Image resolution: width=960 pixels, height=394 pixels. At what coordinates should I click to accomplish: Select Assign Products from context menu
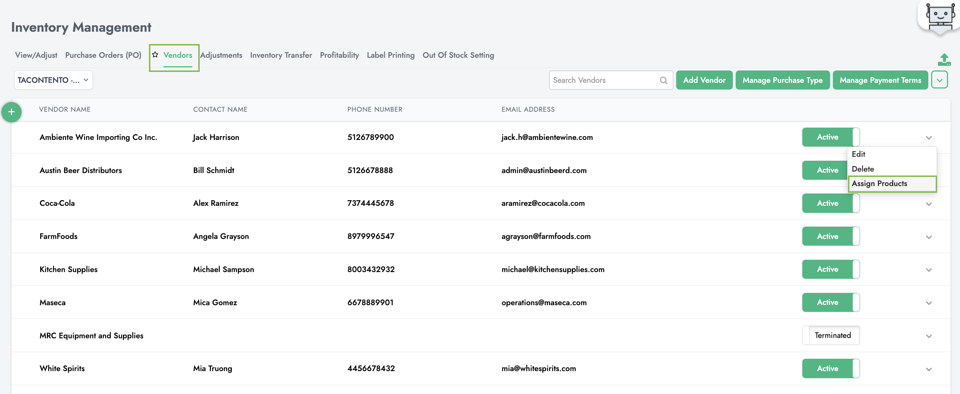[x=879, y=184]
